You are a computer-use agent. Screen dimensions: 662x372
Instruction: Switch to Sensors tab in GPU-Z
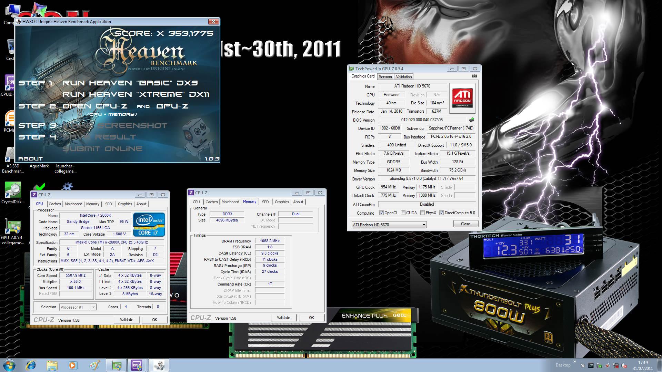coord(385,77)
